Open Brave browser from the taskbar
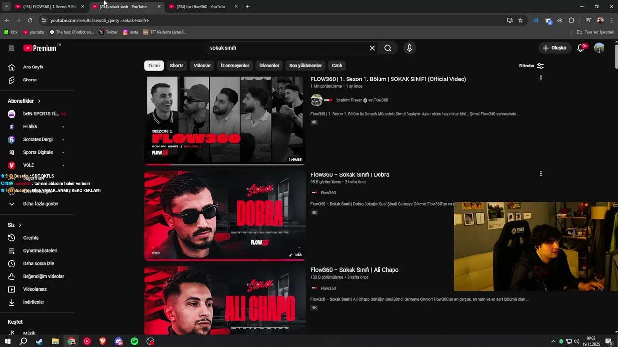Screen dimensions: 618x347 (x=103, y=341)
